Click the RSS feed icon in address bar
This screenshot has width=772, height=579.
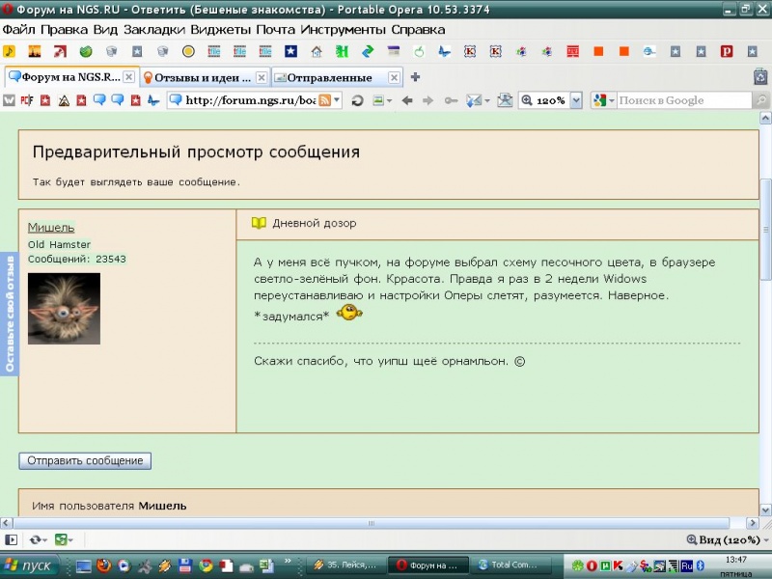(x=325, y=100)
